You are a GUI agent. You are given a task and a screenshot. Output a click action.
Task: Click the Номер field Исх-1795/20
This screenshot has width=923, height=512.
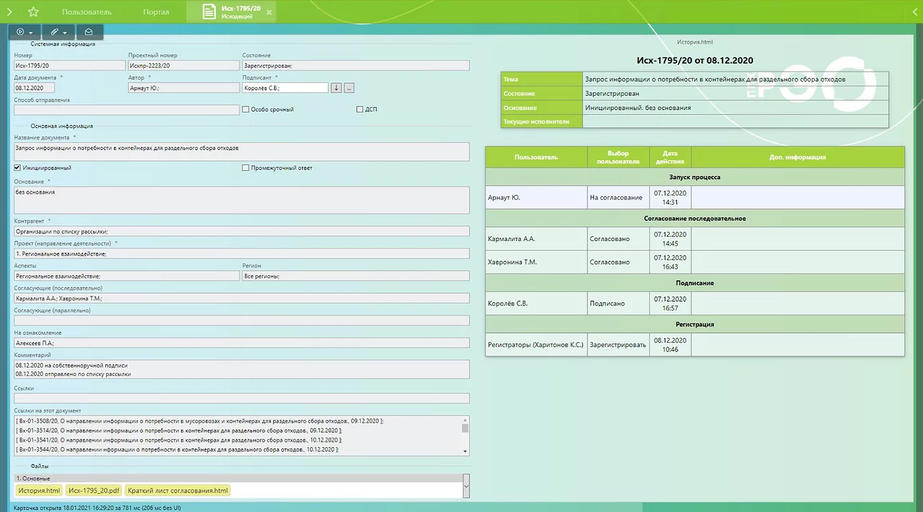[x=69, y=66]
